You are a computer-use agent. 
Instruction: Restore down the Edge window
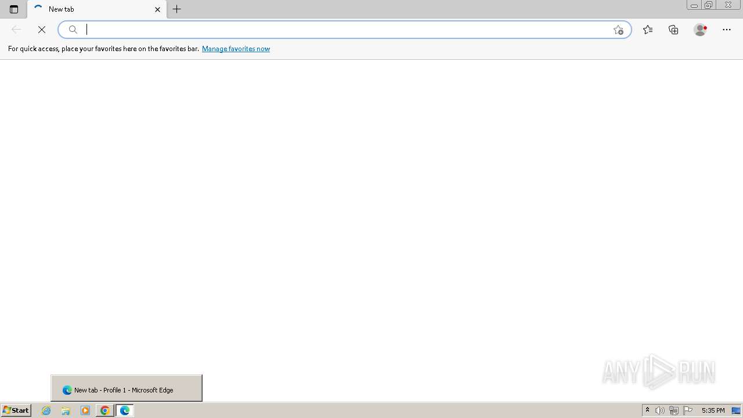(x=709, y=5)
